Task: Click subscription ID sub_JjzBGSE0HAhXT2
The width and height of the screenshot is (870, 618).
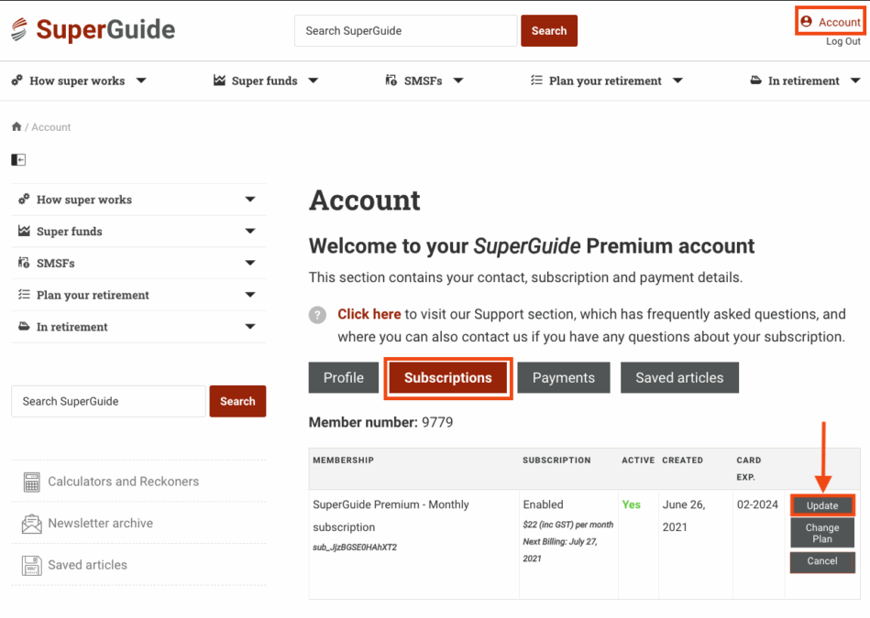Action: click(355, 548)
